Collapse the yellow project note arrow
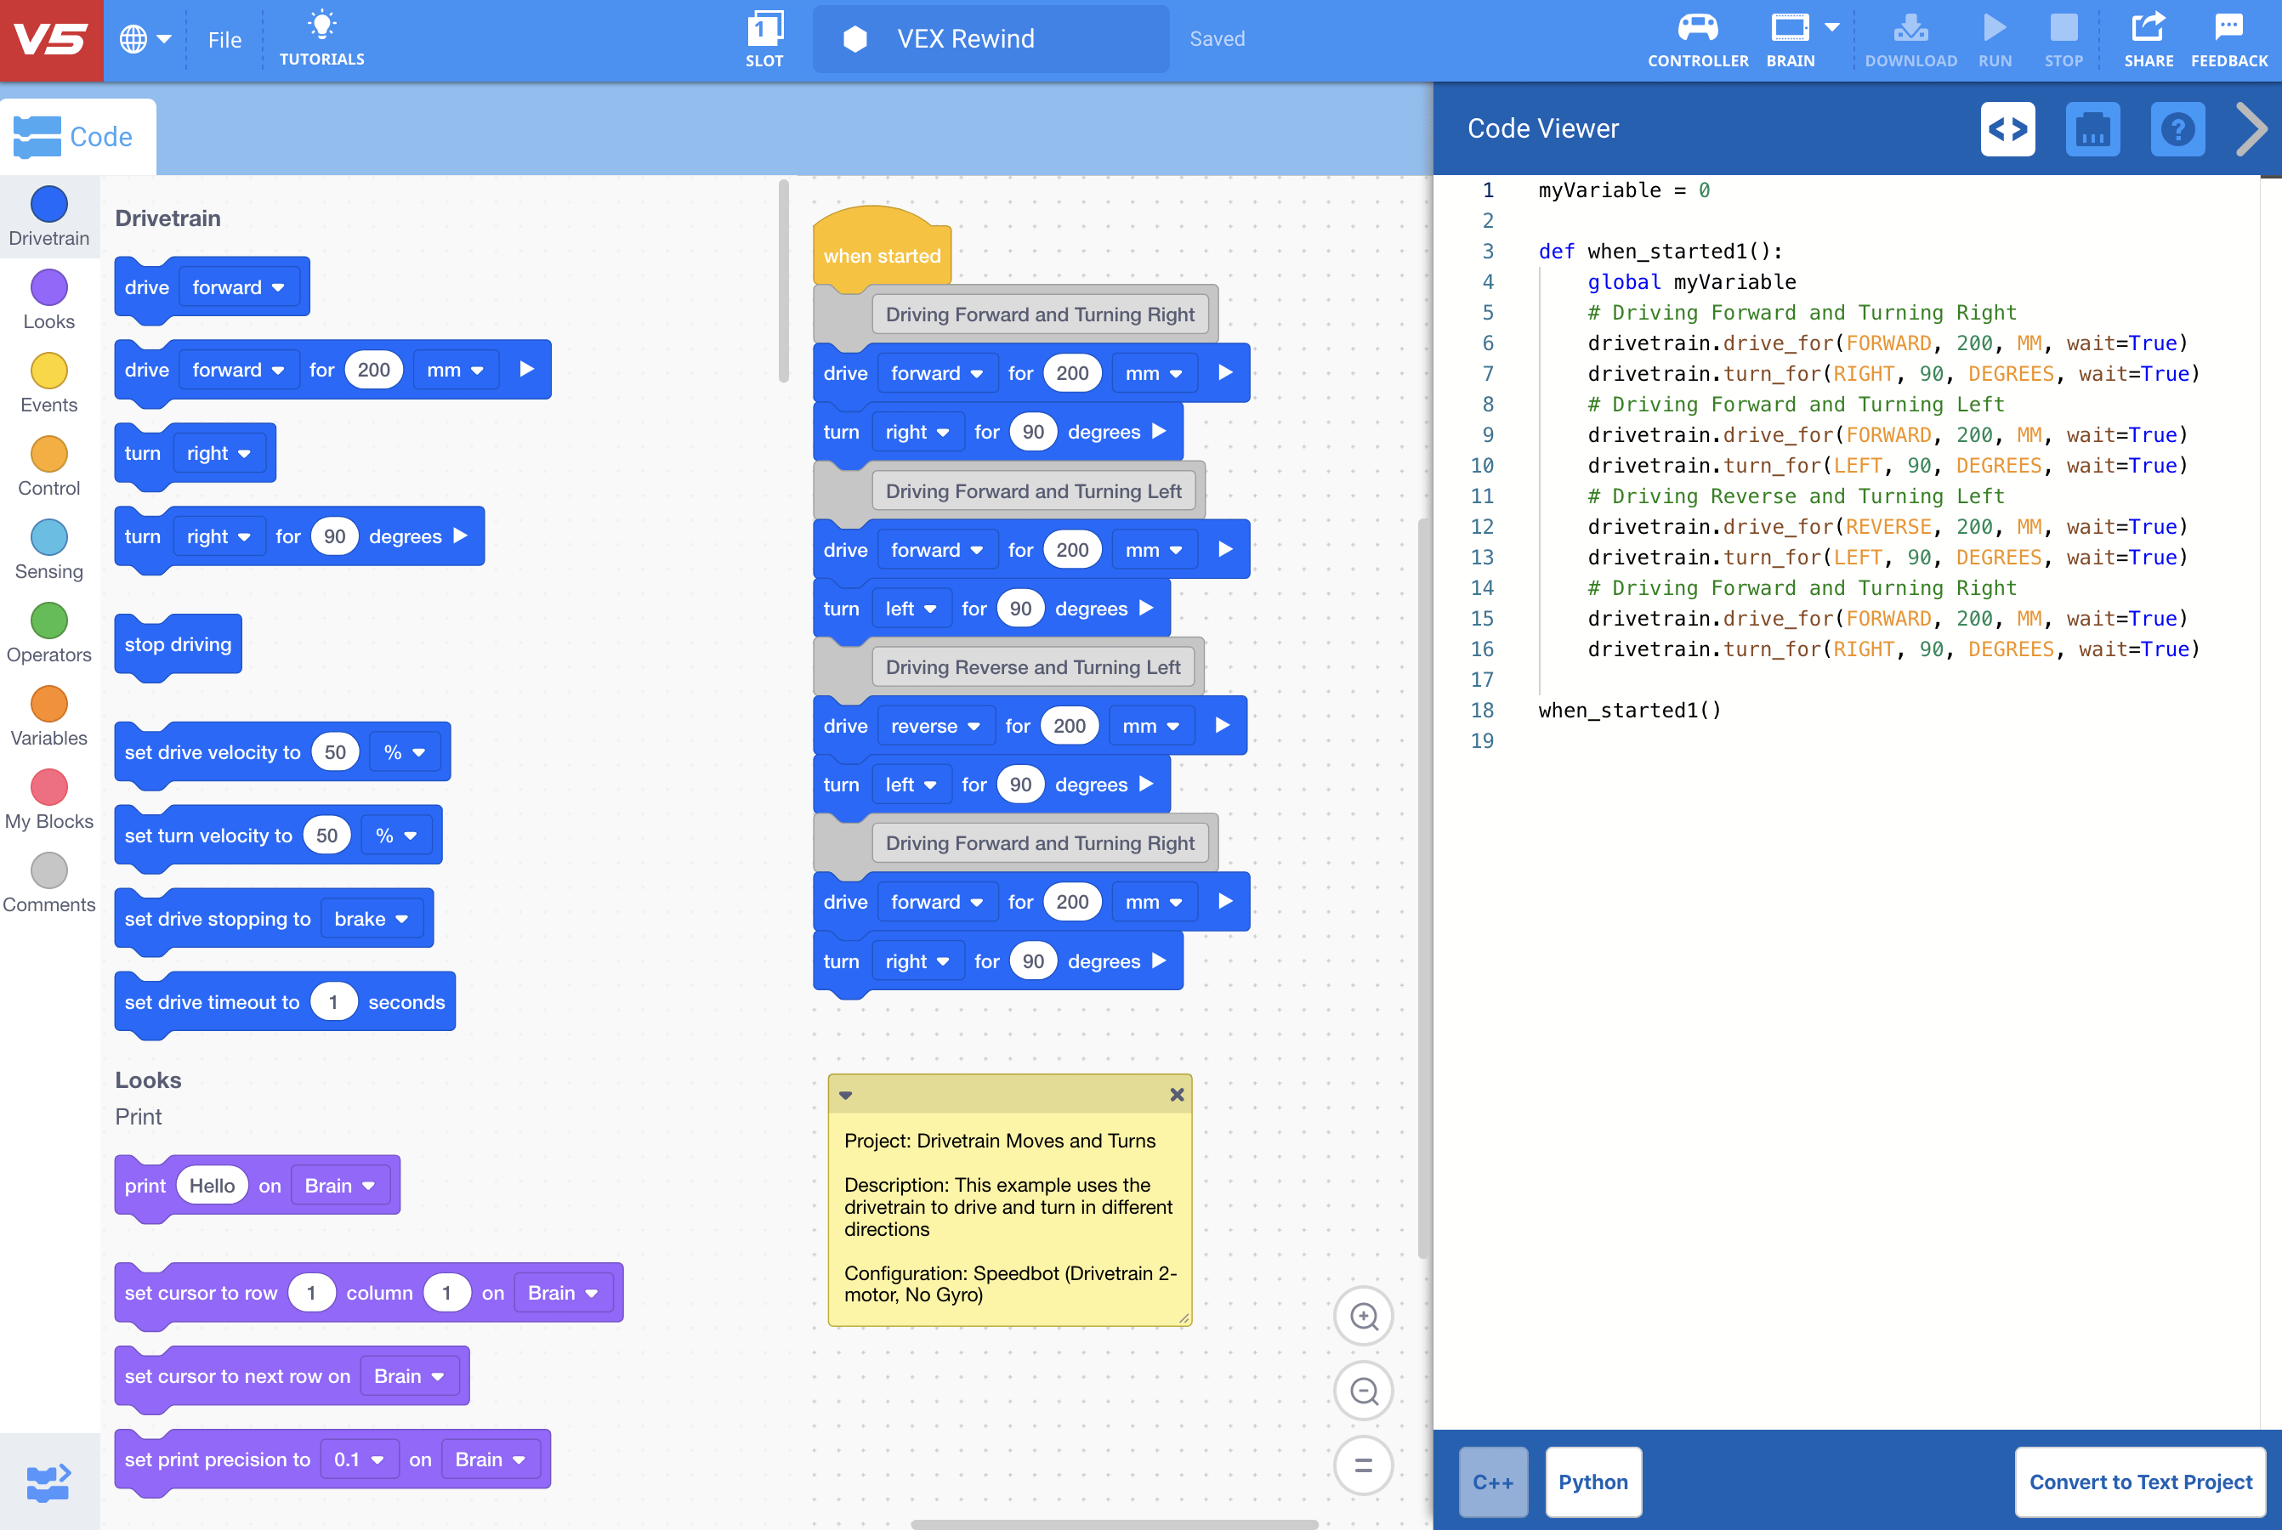 point(846,1095)
